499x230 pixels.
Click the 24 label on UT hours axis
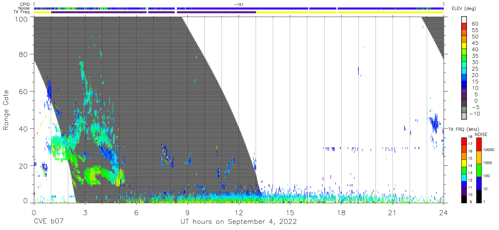click(x=444, y=212)
